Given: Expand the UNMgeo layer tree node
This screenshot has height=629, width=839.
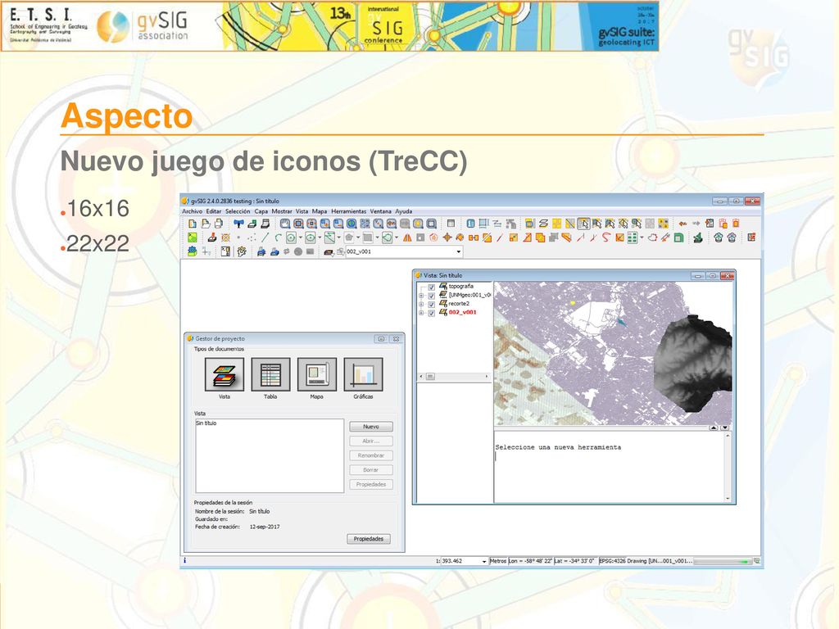Looking at the screenshot, I should pyautogui.click(x=421, y=296).
